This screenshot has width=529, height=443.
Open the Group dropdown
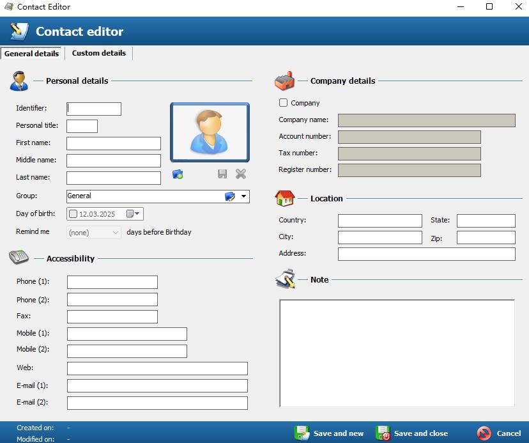click(x=243, y=196)
